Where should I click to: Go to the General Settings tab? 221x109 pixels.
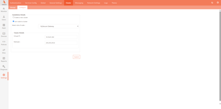[56, 3]
